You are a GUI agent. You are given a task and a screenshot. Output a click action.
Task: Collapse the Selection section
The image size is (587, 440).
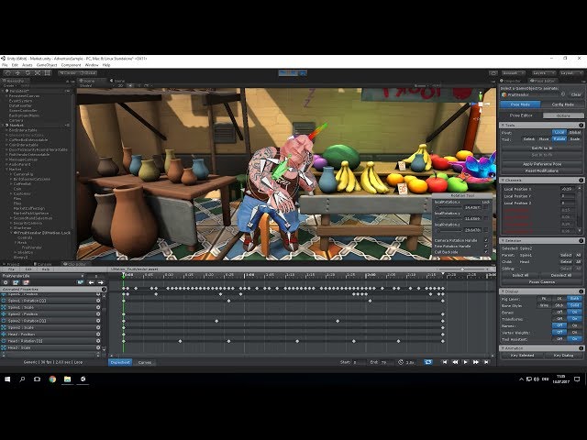pyautogui.click(x=503, y=240)
